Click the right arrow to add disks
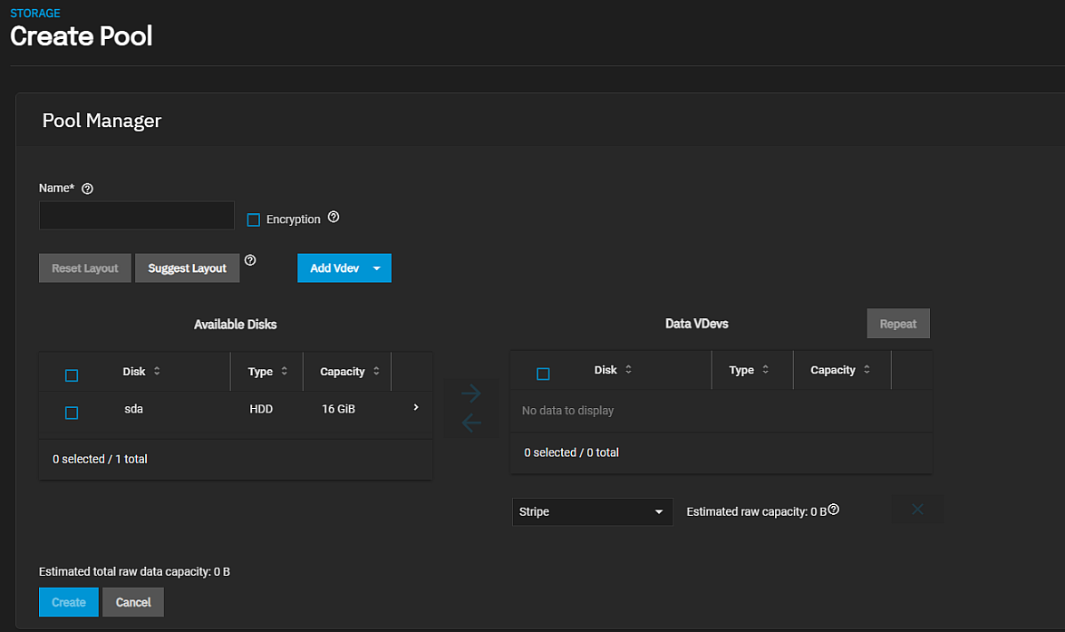 pyautogui.click(x=471, y=394)
